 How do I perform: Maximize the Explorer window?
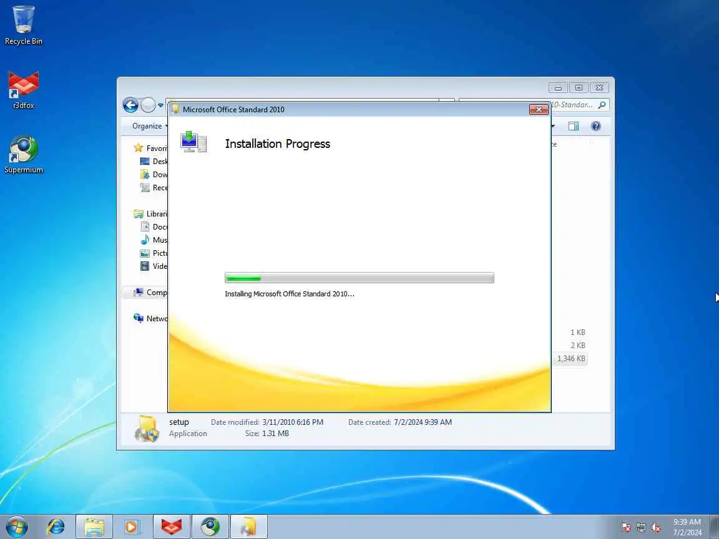[579, 87]
